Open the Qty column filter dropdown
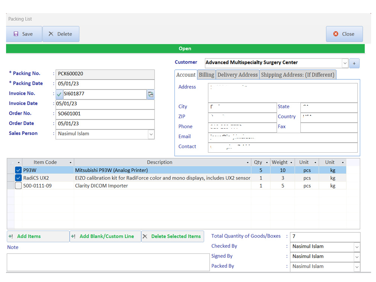This screenshot has width=376, height=282. pos(267,162)
